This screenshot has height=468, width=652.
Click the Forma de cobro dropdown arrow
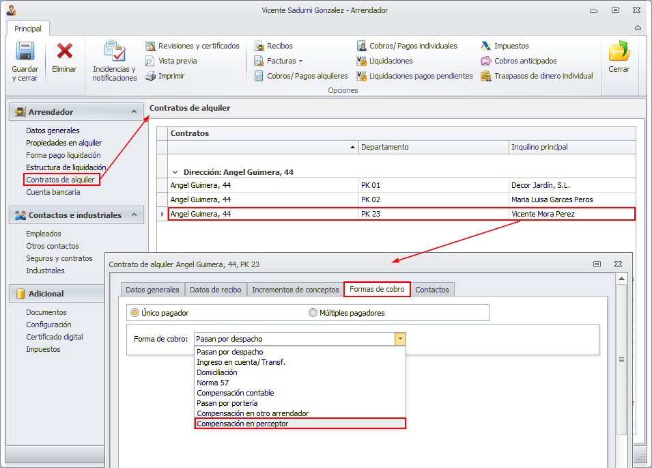click(400, 339)
